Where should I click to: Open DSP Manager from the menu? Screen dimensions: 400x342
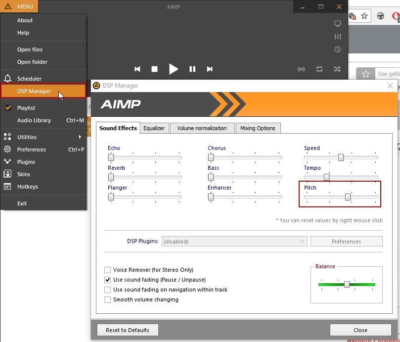44,91
